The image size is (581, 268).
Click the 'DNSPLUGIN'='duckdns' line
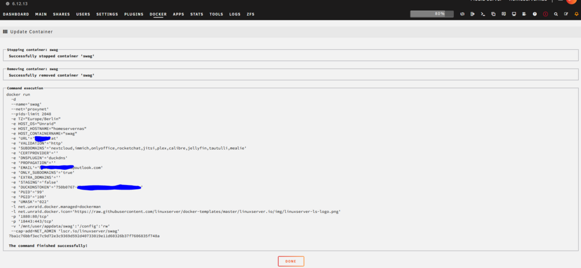point(40,158)
